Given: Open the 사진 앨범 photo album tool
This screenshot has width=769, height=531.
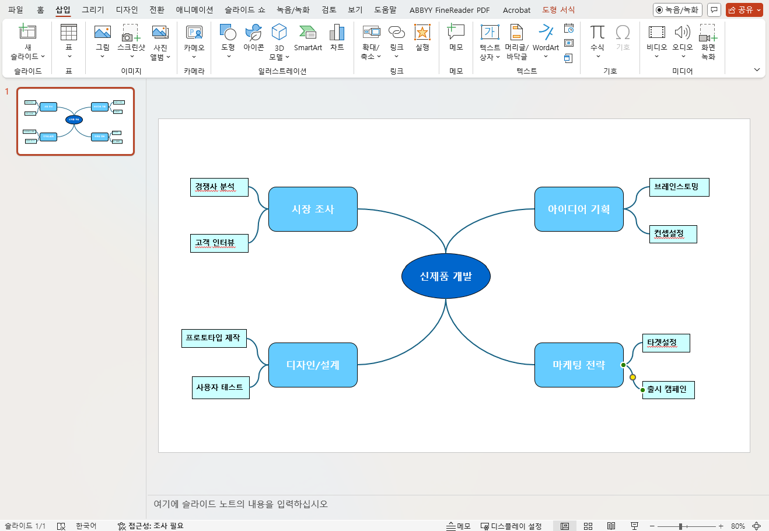Looking at the screenshot, I should click(160, 33).
